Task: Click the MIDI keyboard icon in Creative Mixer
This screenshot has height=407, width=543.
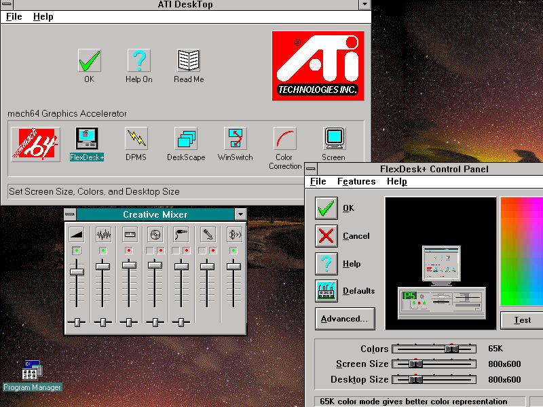Action: (130, 234)
